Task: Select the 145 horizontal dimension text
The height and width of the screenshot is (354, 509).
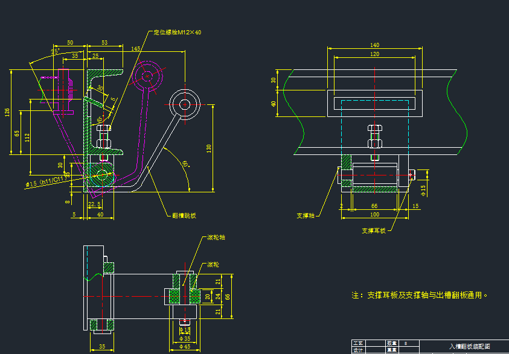Action: [135, 48]
